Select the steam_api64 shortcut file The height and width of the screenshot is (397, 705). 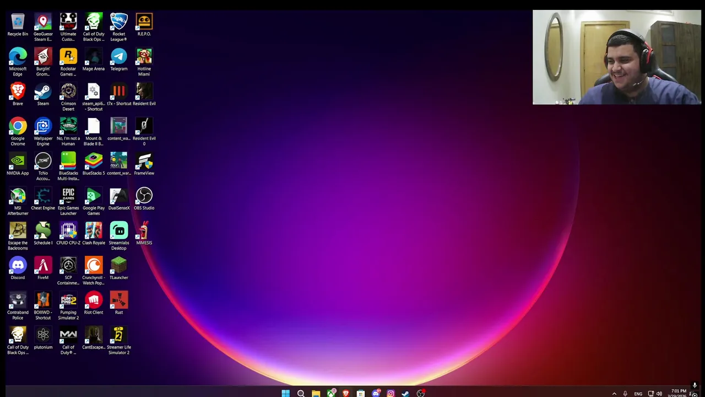pyautogui.click(x=94, y=98)
